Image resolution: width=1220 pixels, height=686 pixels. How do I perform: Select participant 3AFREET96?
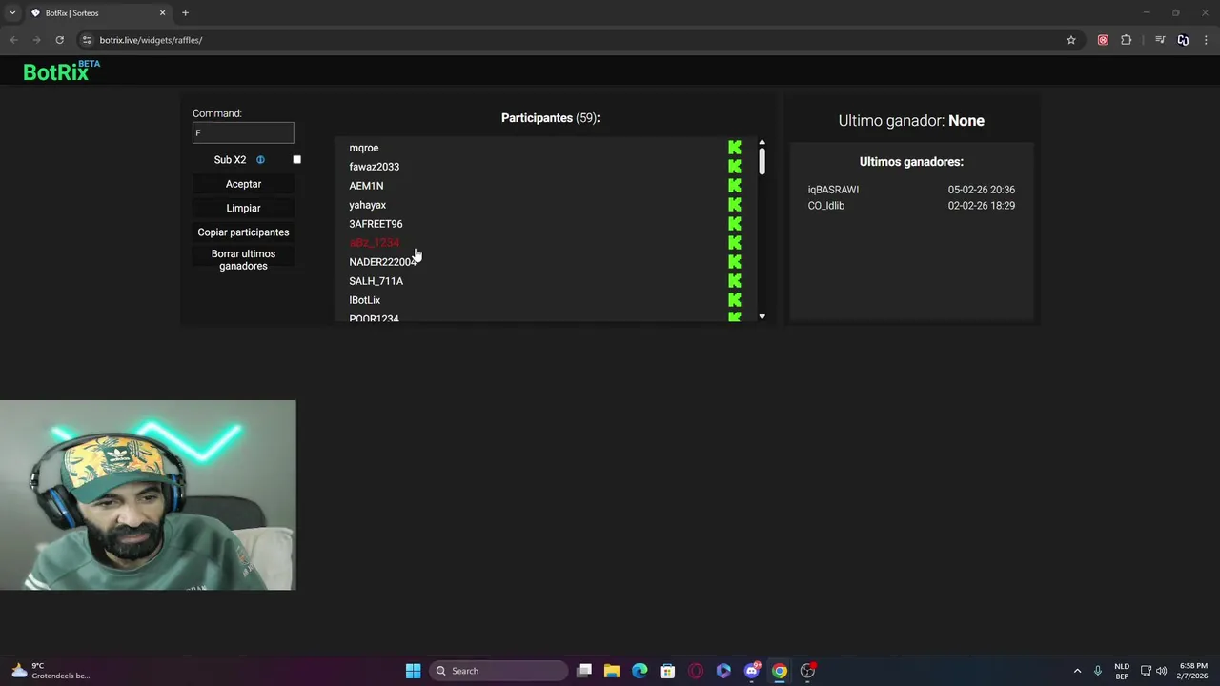point(376,224)
